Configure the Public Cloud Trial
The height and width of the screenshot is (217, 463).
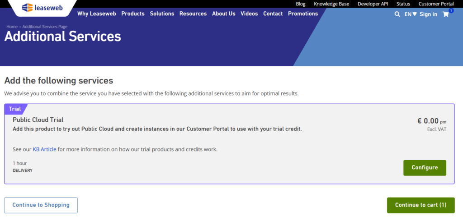425,168
